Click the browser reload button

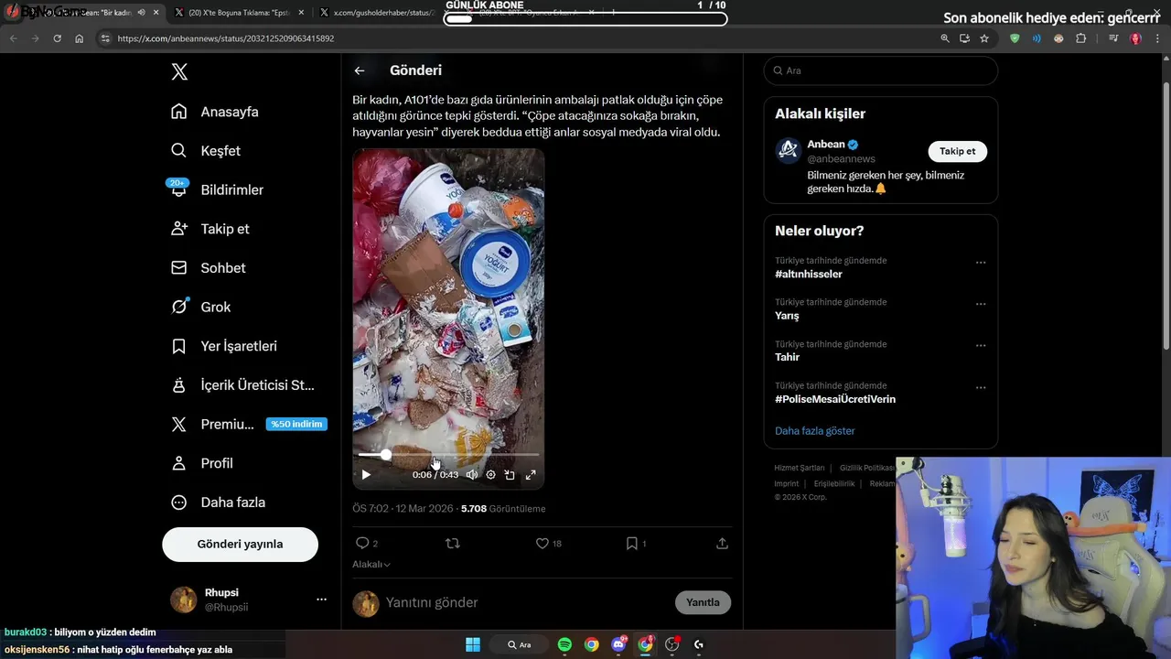[58, 38]
